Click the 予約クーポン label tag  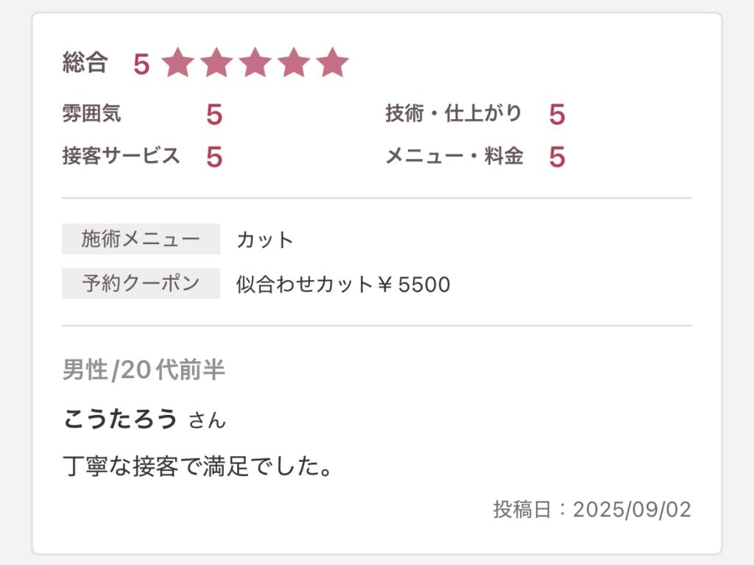point(141,283)
